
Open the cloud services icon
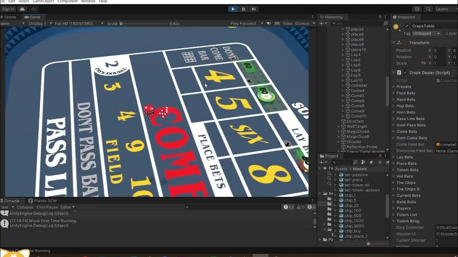pyautogui.click(x=22, y=9)
